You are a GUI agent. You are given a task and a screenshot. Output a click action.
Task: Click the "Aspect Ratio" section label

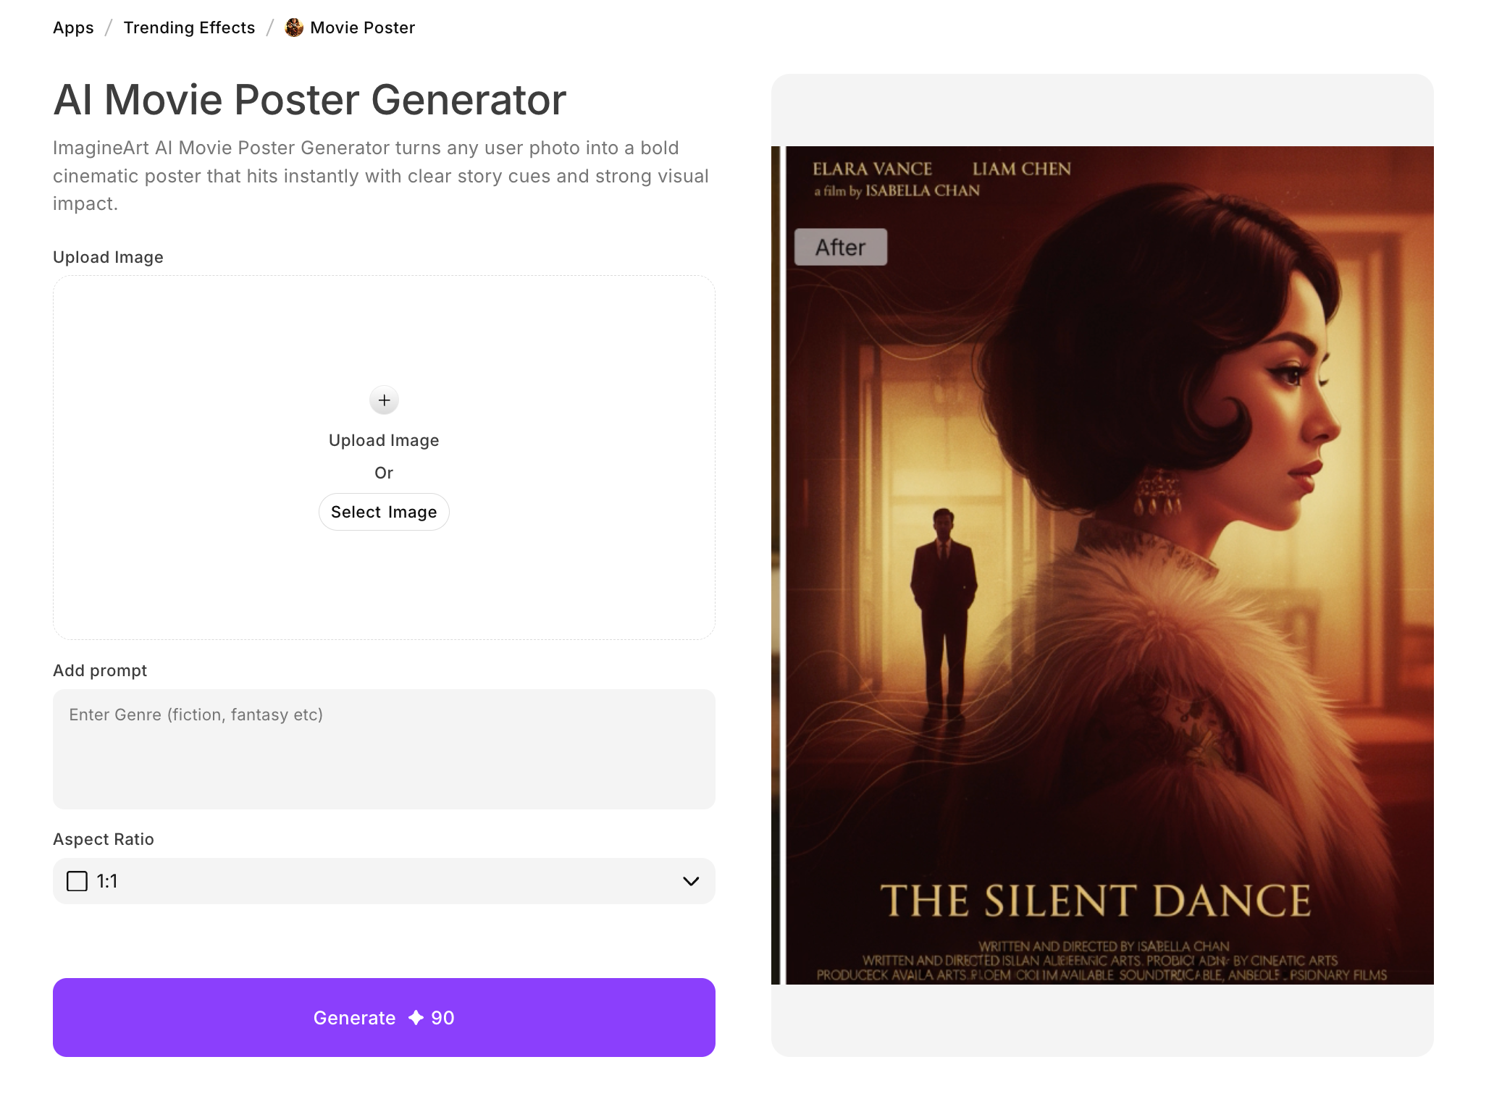click(104, 839)
